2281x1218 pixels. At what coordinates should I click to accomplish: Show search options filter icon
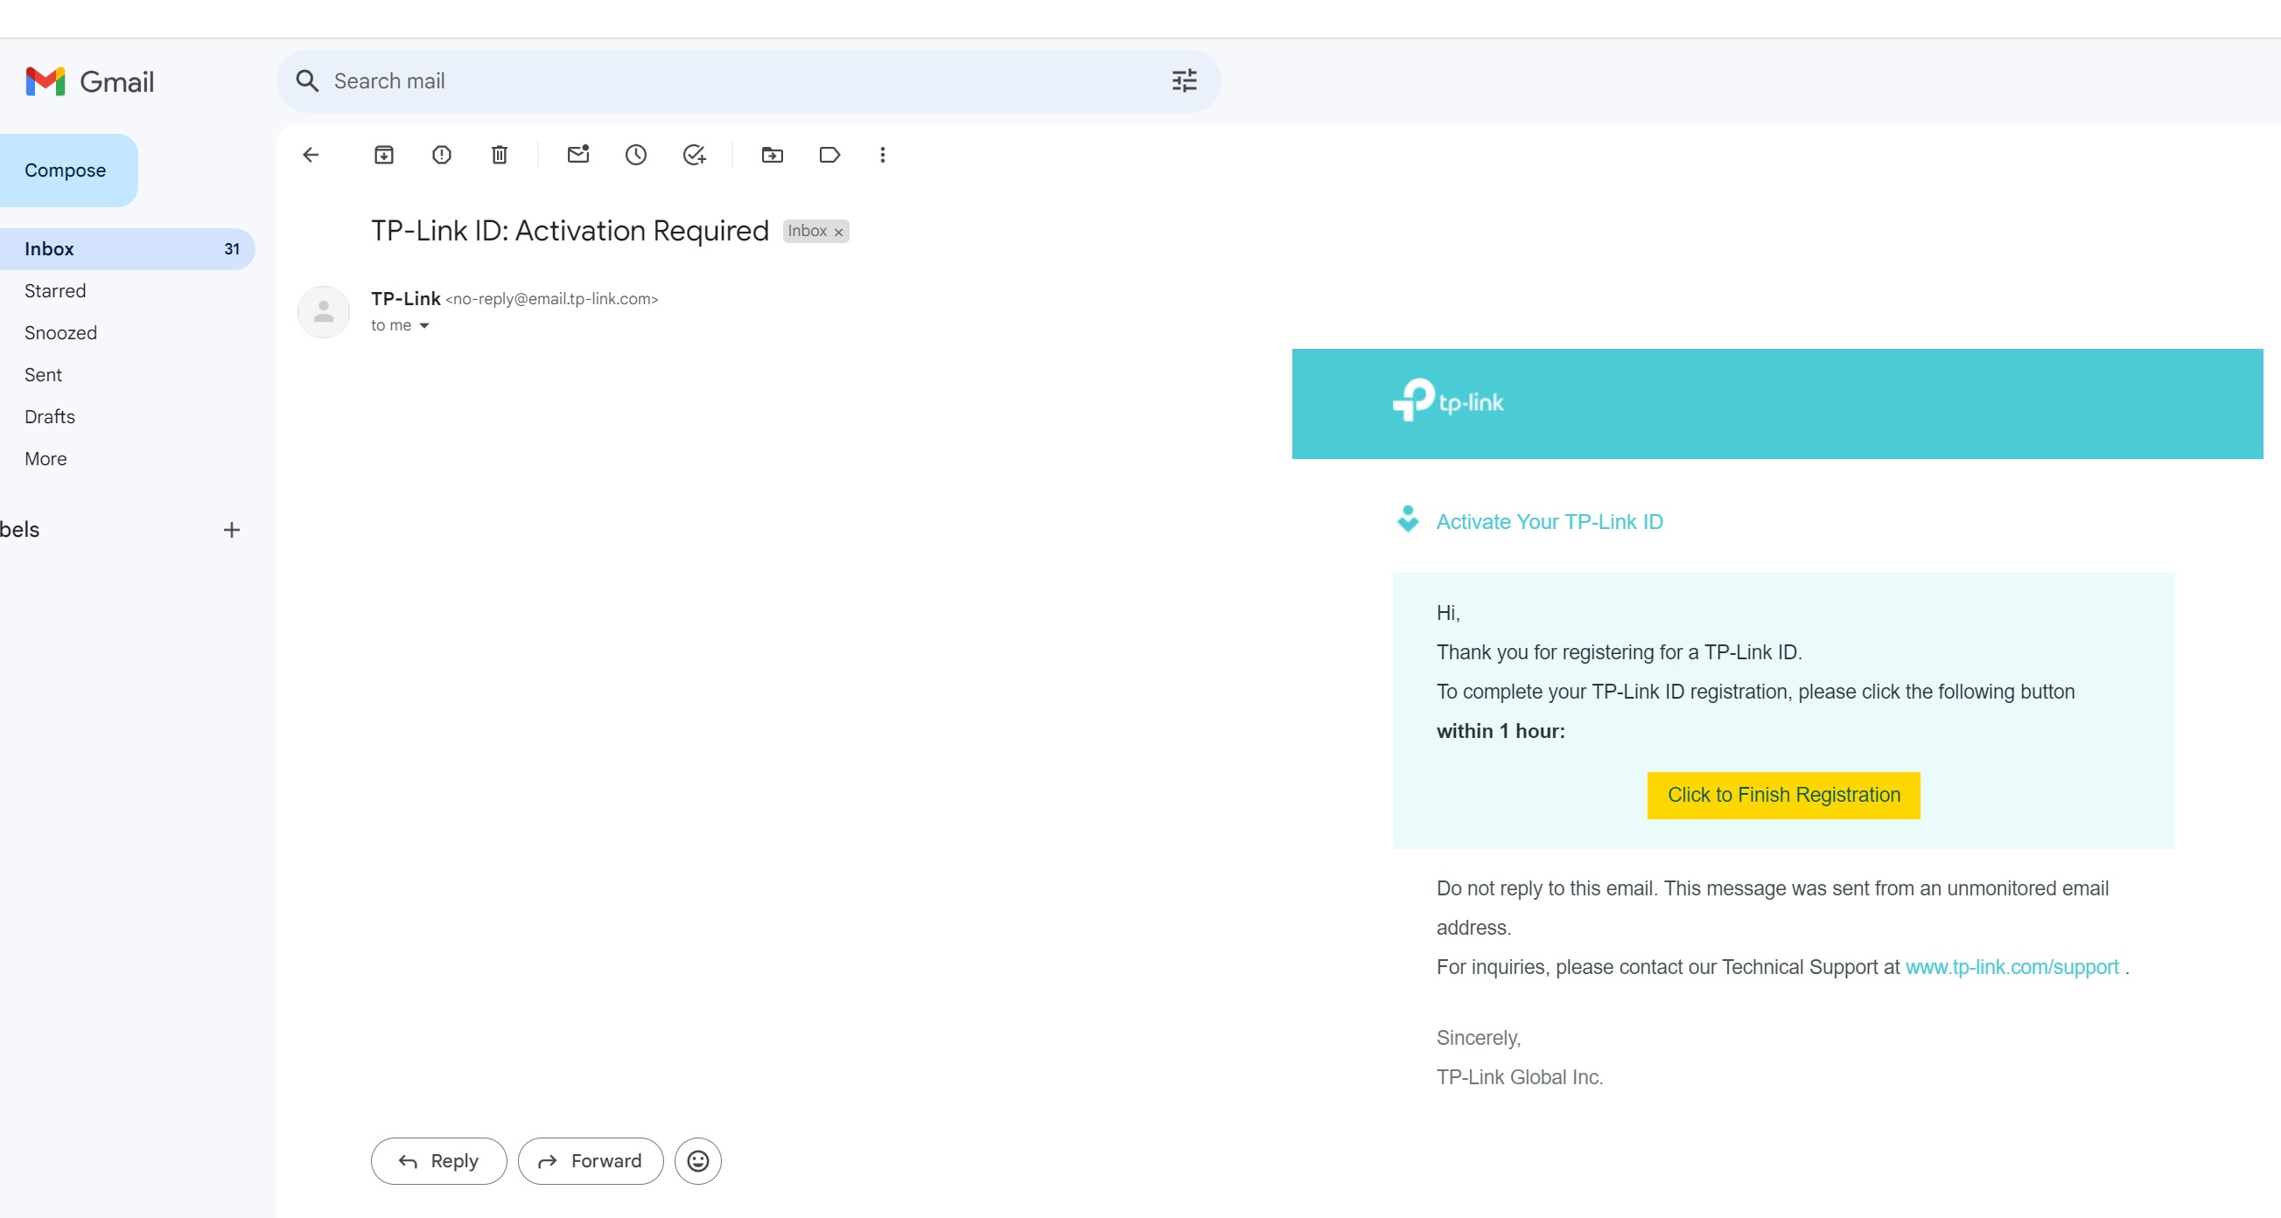click(1184, 80)
